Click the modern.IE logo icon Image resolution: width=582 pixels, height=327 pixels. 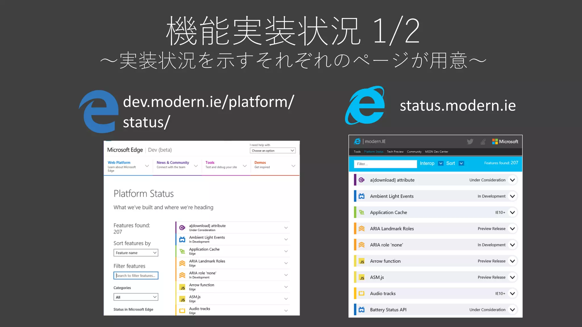(357, 141)
